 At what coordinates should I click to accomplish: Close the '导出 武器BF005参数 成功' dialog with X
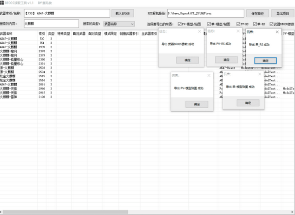tap(200, 32)
